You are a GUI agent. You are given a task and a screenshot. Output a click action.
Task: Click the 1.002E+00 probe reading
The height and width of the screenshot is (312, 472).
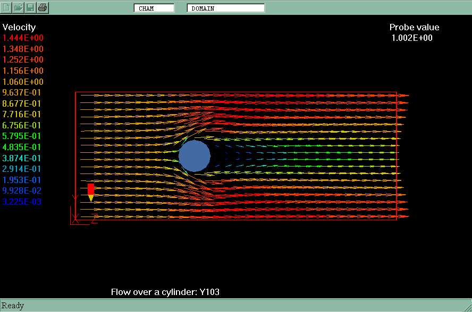click(x=412, y=38)
